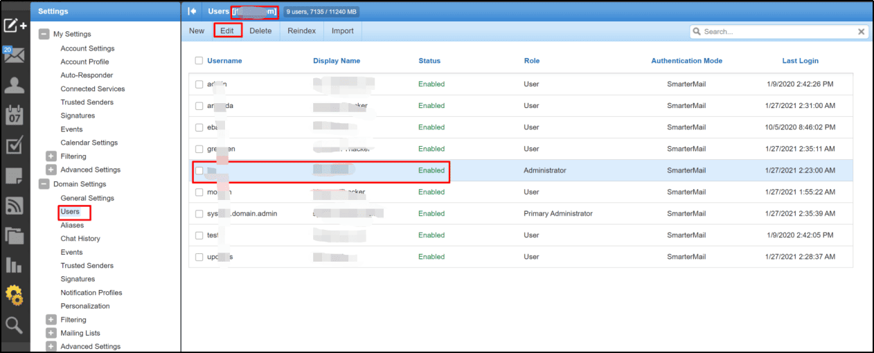Open Notification Profiles
The width and height of the screenshot is (874, 353).
pyautogui.click(x=91, y=293)
